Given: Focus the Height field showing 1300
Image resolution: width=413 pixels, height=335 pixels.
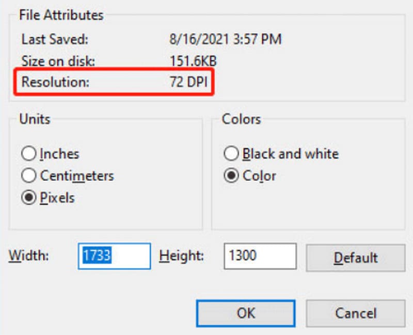Looking at the screenshot, I should point(260,256).
